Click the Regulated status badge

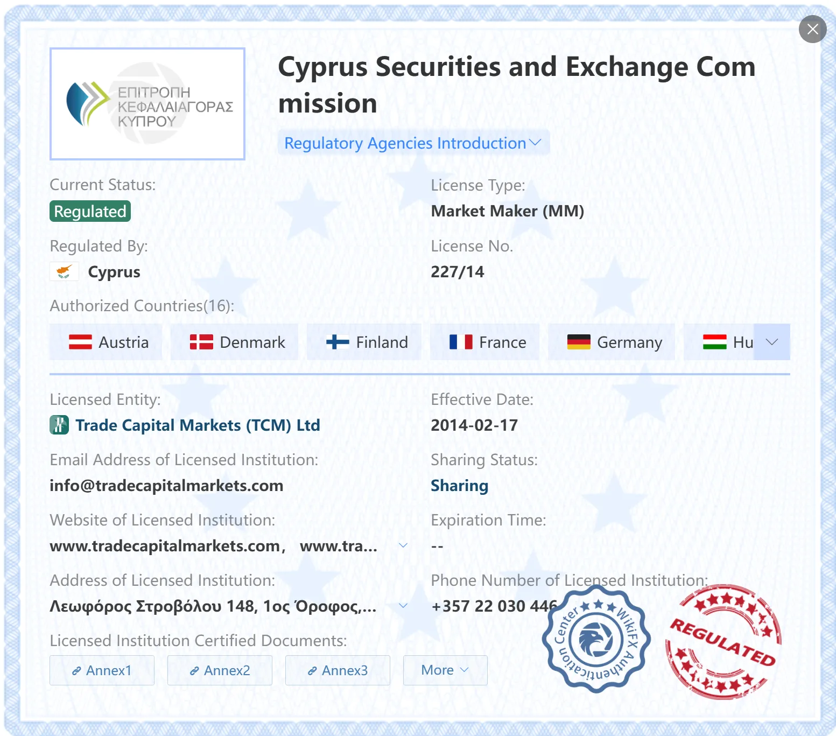90,211
